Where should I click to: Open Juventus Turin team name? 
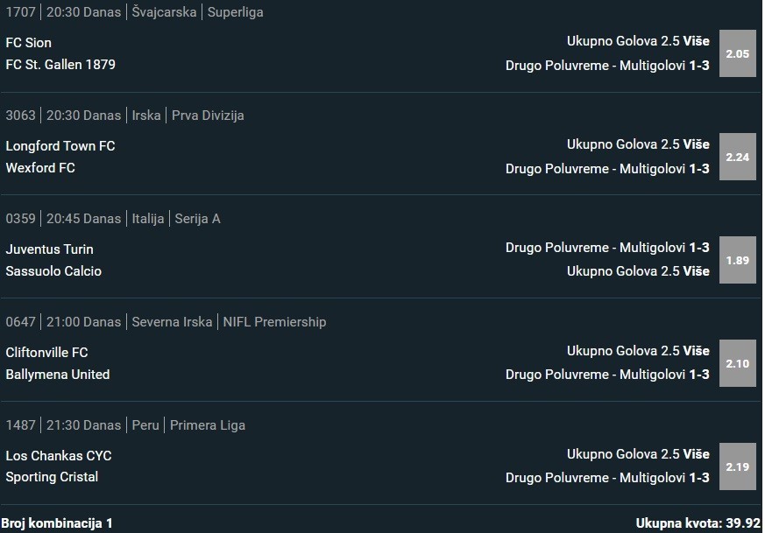click(x=49, y=249)
